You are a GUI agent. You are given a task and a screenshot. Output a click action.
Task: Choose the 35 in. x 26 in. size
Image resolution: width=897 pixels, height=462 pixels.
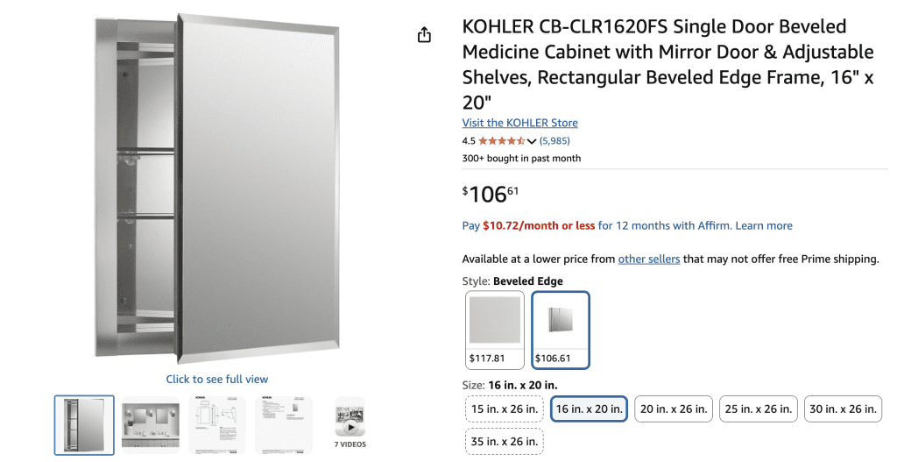tap(504, 441)
